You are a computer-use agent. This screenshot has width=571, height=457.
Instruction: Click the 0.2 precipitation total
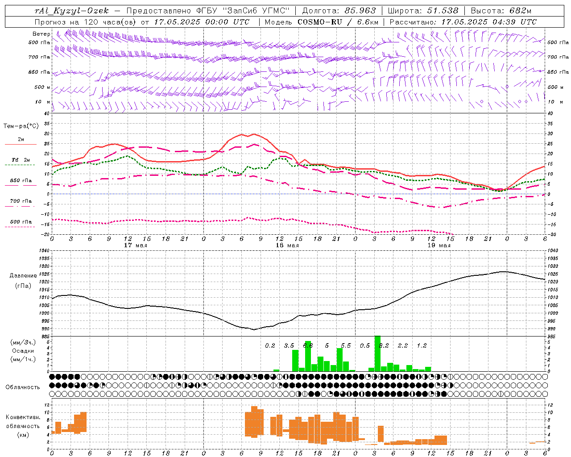[270, 345]
